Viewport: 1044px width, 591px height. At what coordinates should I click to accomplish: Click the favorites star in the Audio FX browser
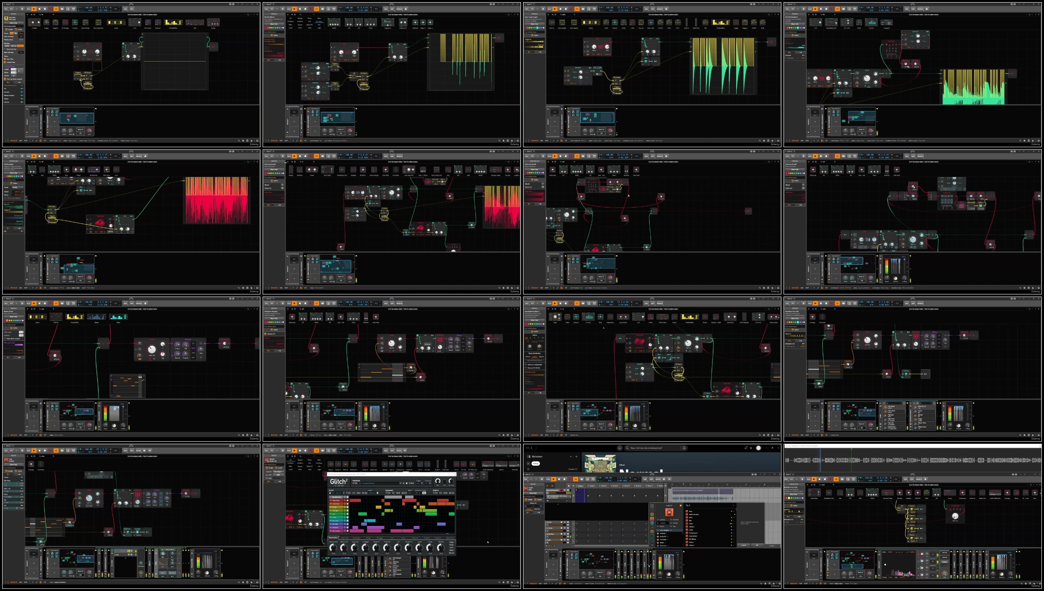tap(681, 505)
